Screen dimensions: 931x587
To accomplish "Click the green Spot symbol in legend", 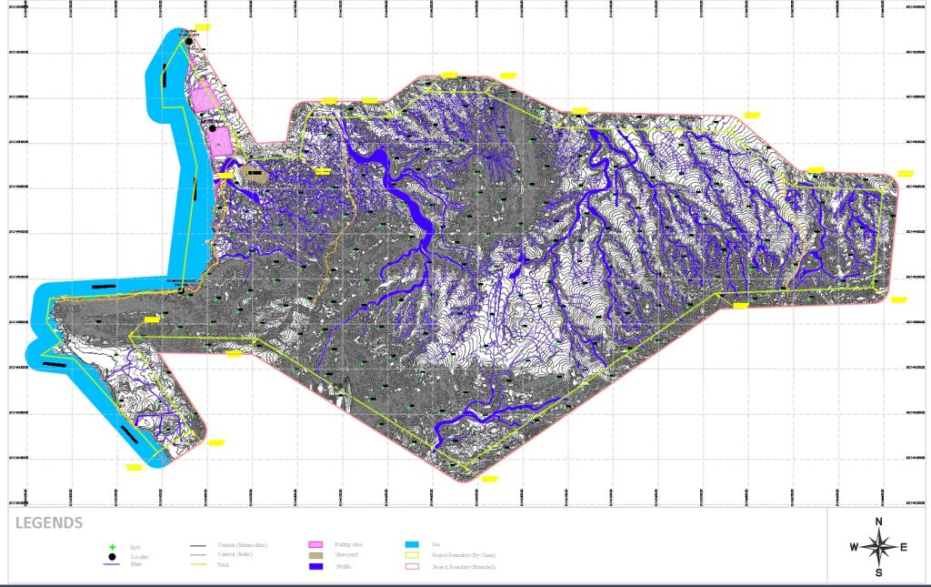I will 112,545.
